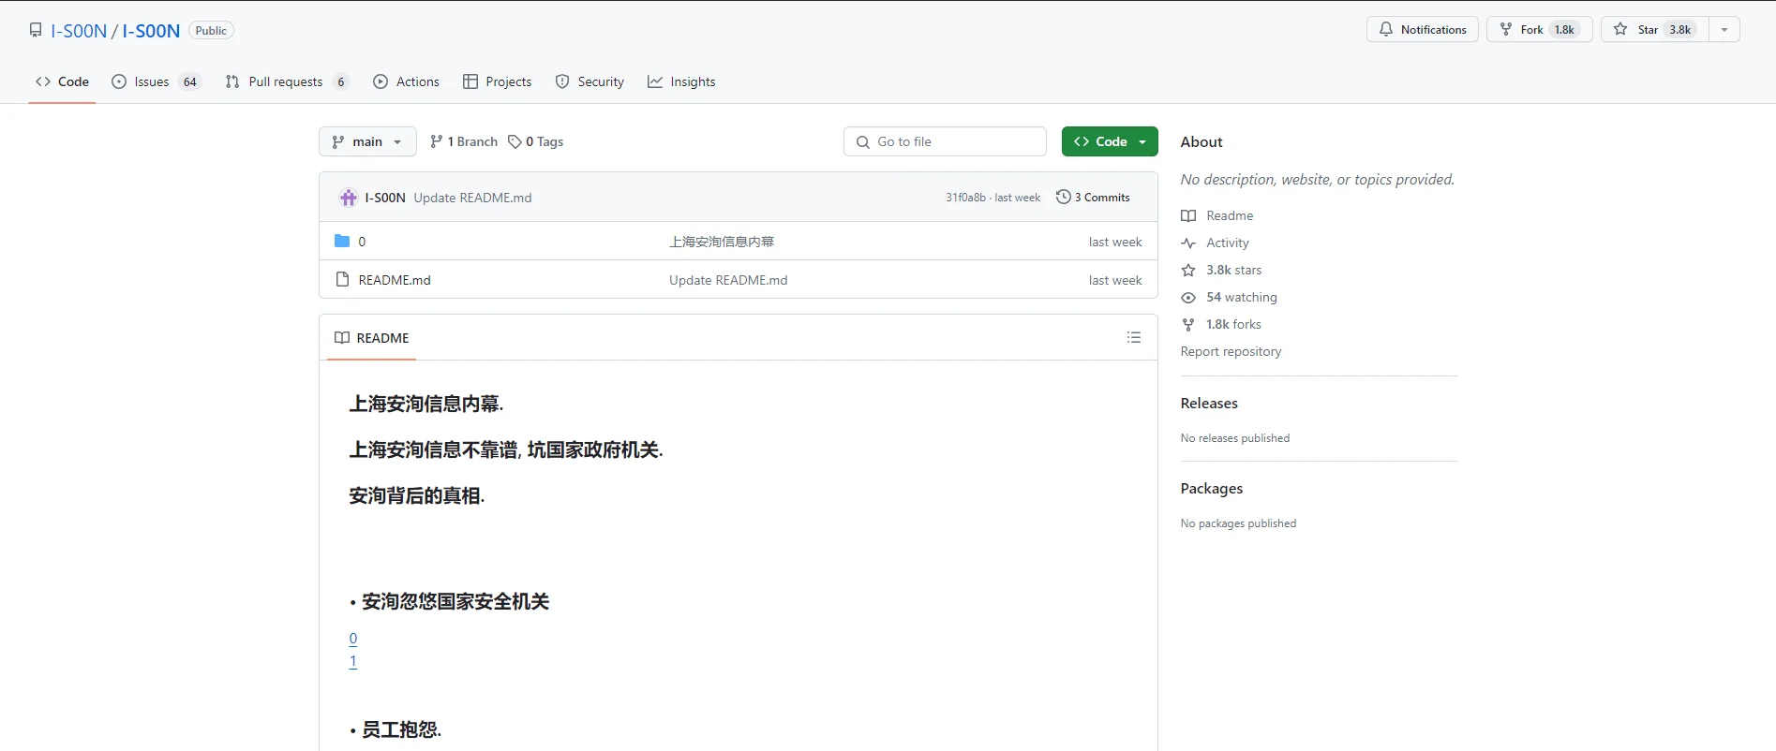Select the Code tab

pos(62,81)
